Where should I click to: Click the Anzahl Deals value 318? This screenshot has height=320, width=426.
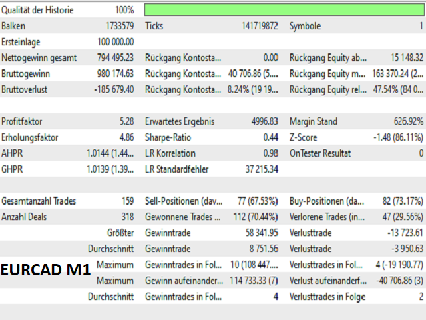(x=126, y=217)
